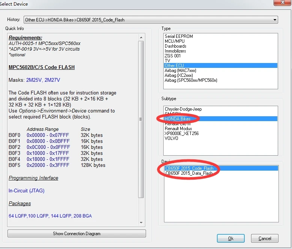Click B0F5 address range 0x20000 - 0x3FFFF

point(48,165)
